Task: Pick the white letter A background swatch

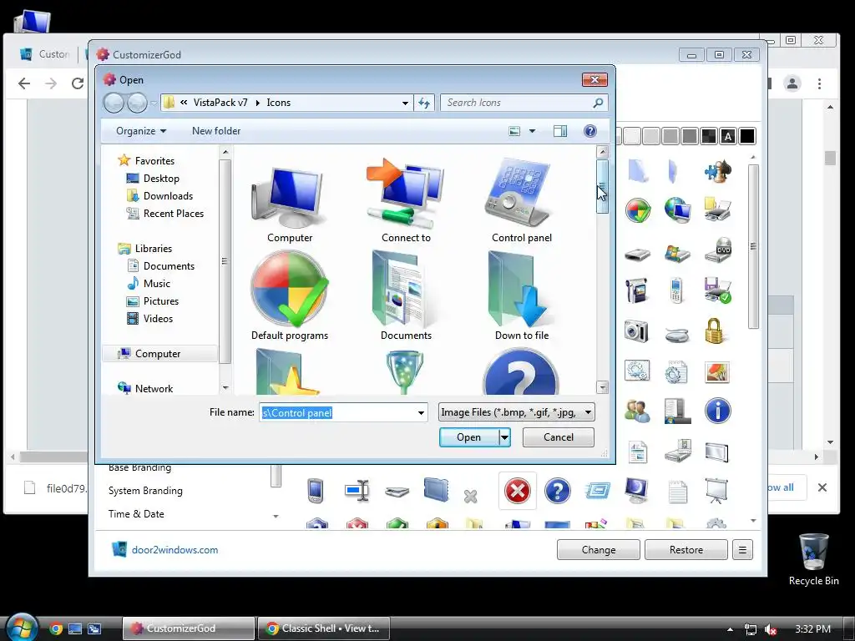Action: pos(728,136)
